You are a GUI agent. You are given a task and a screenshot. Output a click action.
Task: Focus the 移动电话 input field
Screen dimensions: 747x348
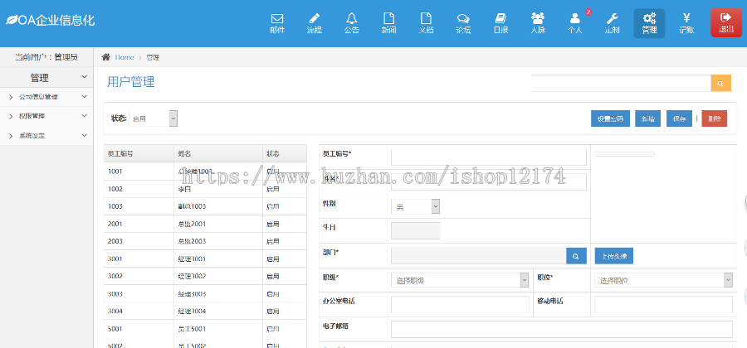(x=663, y=304)
